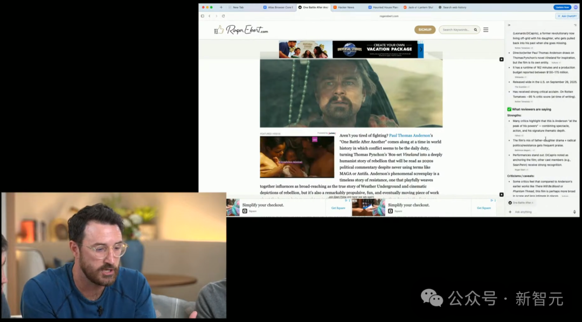
Task: Collapse the ChatGPT sidebar panel
Action: pyautogui.click(x=509, y=25)
